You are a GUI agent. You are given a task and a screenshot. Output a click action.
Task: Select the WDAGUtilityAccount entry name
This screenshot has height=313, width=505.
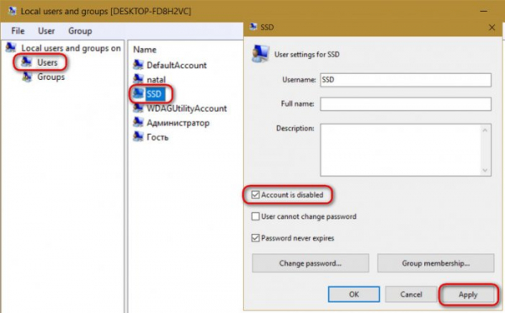click(187, 109)
